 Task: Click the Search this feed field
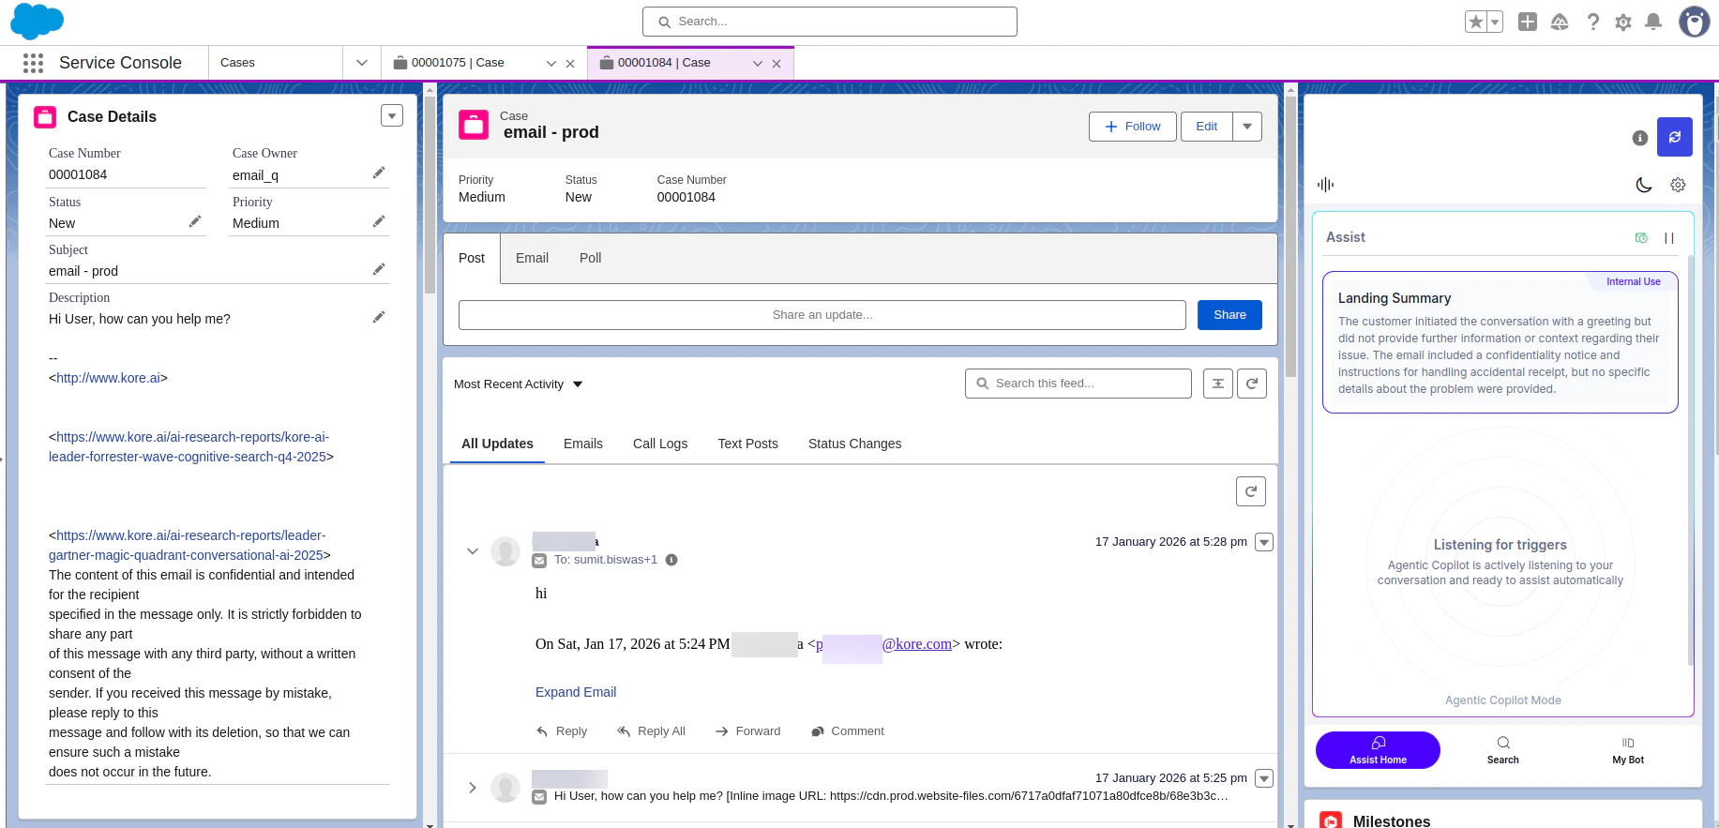click(x=1078, y=384)
